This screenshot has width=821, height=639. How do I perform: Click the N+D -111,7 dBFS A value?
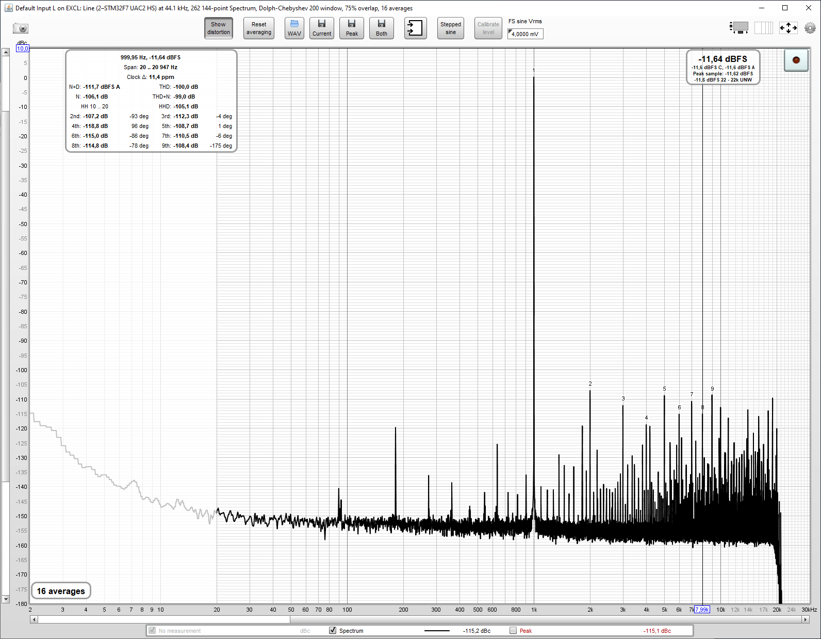(x=102, y=87)
